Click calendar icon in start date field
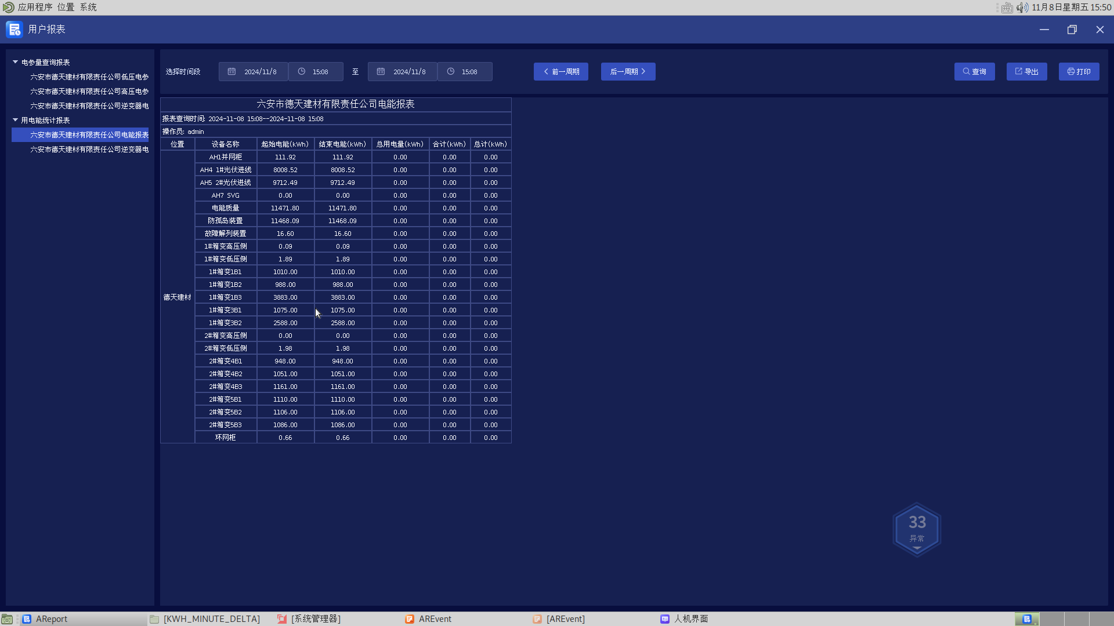Viewport: 1114px width, 626px height. pyautogui.click(x=232, y=71)
